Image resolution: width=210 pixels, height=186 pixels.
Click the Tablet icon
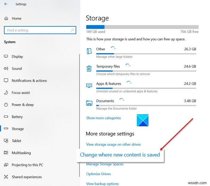[x=6, y=141]
